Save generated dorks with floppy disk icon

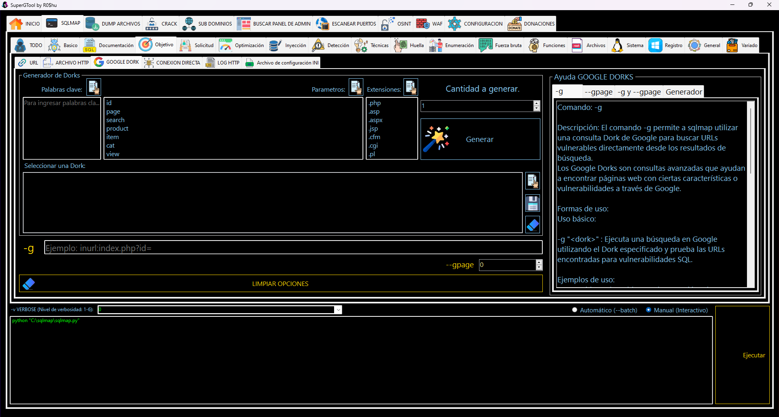pos(533,203)
